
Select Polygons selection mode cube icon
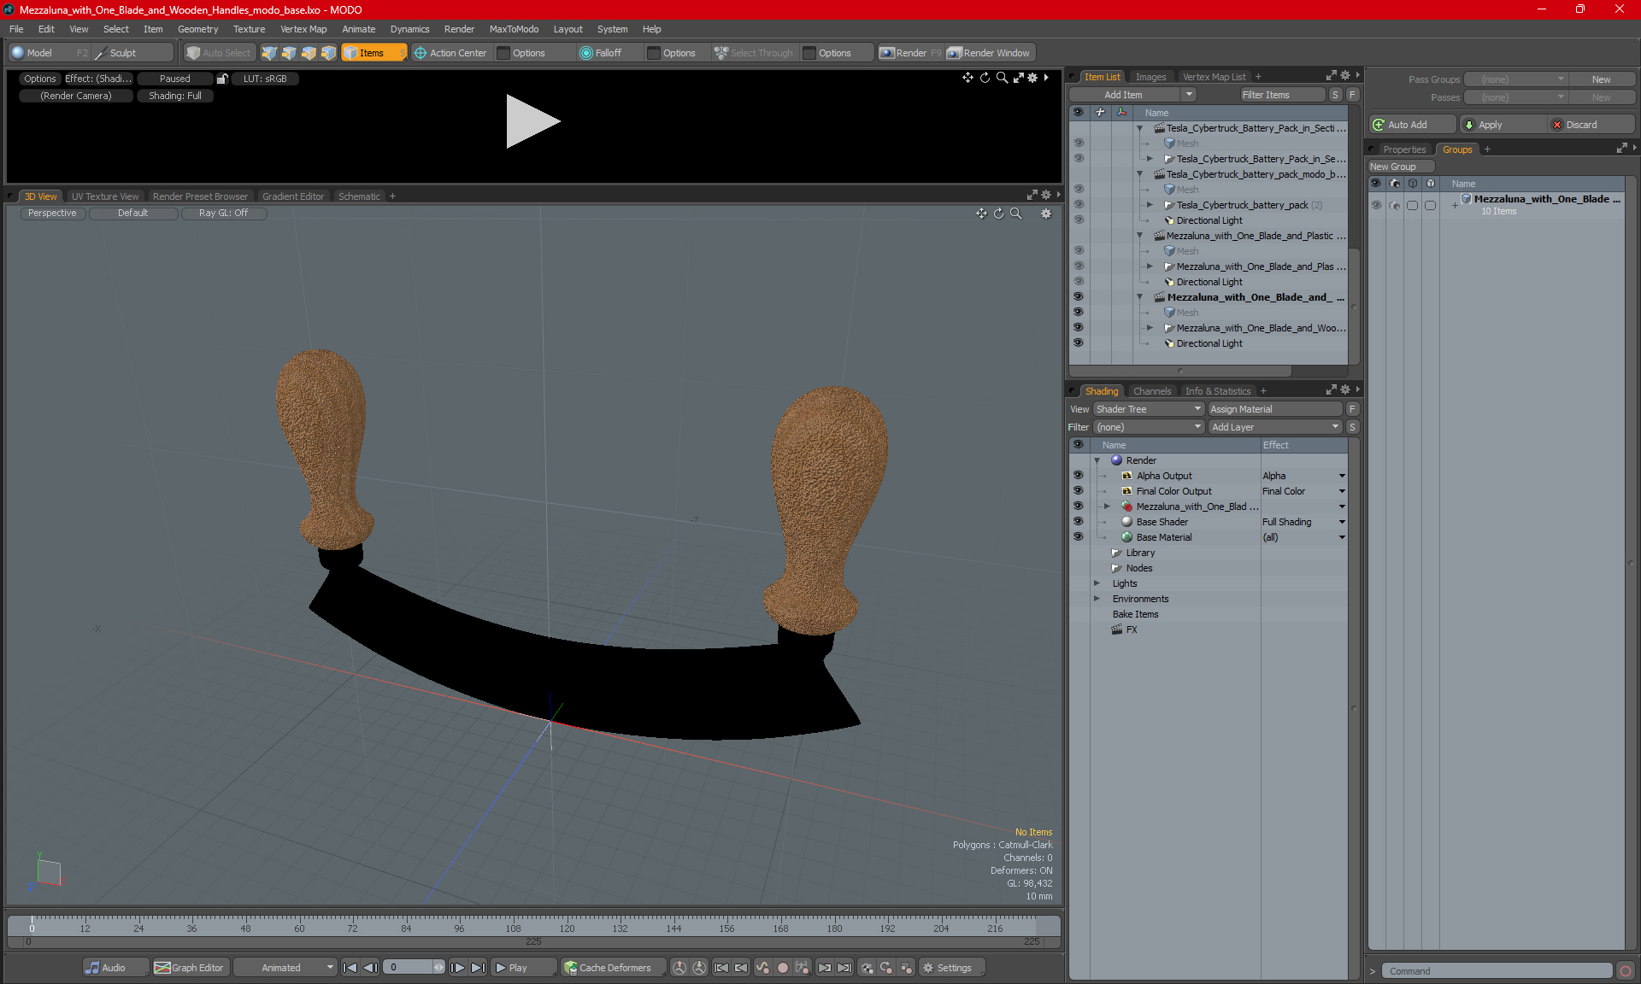309,53
